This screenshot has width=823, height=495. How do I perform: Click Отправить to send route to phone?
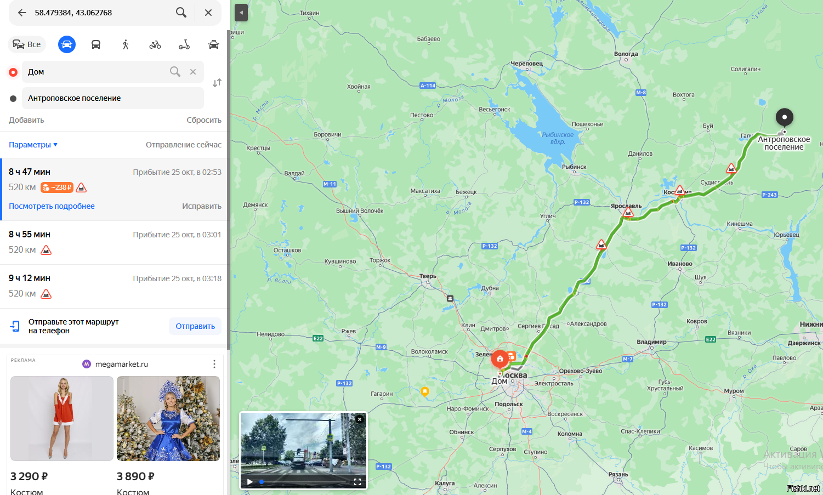coord(195,326)
